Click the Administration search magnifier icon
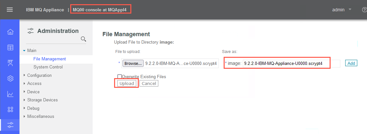The width and height of the screenshot is (367, 134). coord(83,39)
